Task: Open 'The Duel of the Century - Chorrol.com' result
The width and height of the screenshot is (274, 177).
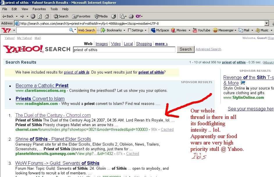Action: (x=53, y=115)
